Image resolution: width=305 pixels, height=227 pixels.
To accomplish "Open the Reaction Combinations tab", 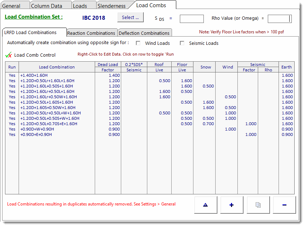I will pyautogui.click(x=91, y=33).
